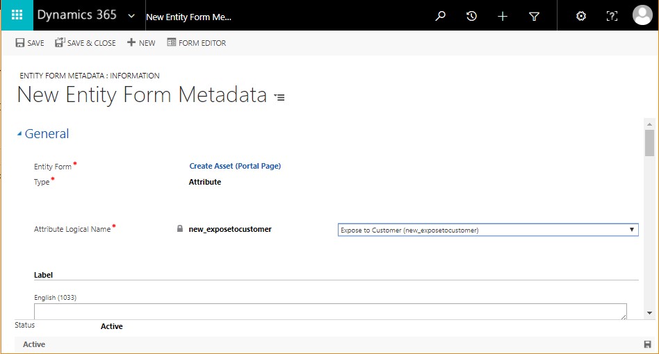Click the Entity Form field label
This screenshot has width=659, height=354.
coord(53,167)
